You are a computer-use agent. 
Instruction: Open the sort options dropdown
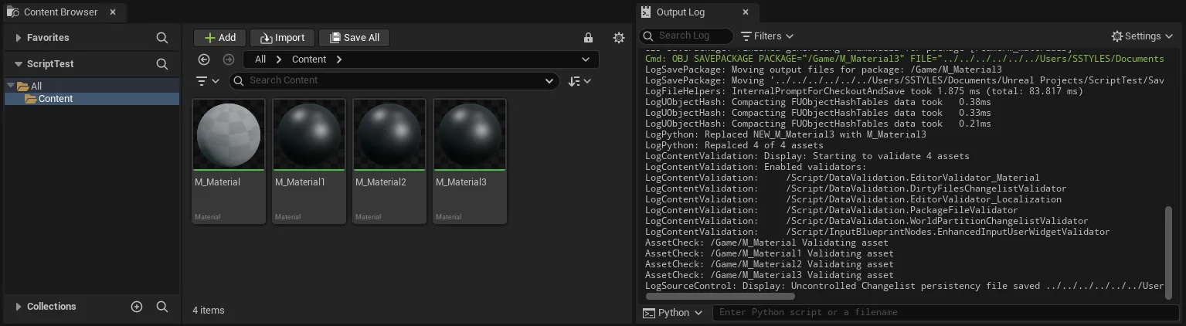579,80
